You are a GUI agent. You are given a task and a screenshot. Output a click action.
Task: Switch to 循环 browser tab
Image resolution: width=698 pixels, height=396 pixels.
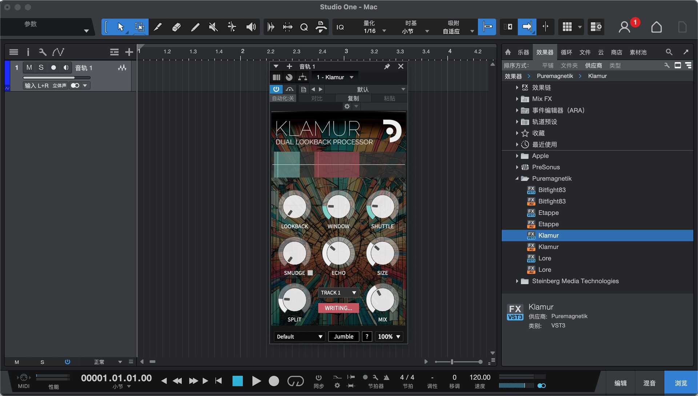[x=566, y=52]
